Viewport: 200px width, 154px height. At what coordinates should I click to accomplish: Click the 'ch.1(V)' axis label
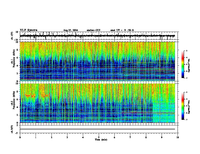click(12, 36)
